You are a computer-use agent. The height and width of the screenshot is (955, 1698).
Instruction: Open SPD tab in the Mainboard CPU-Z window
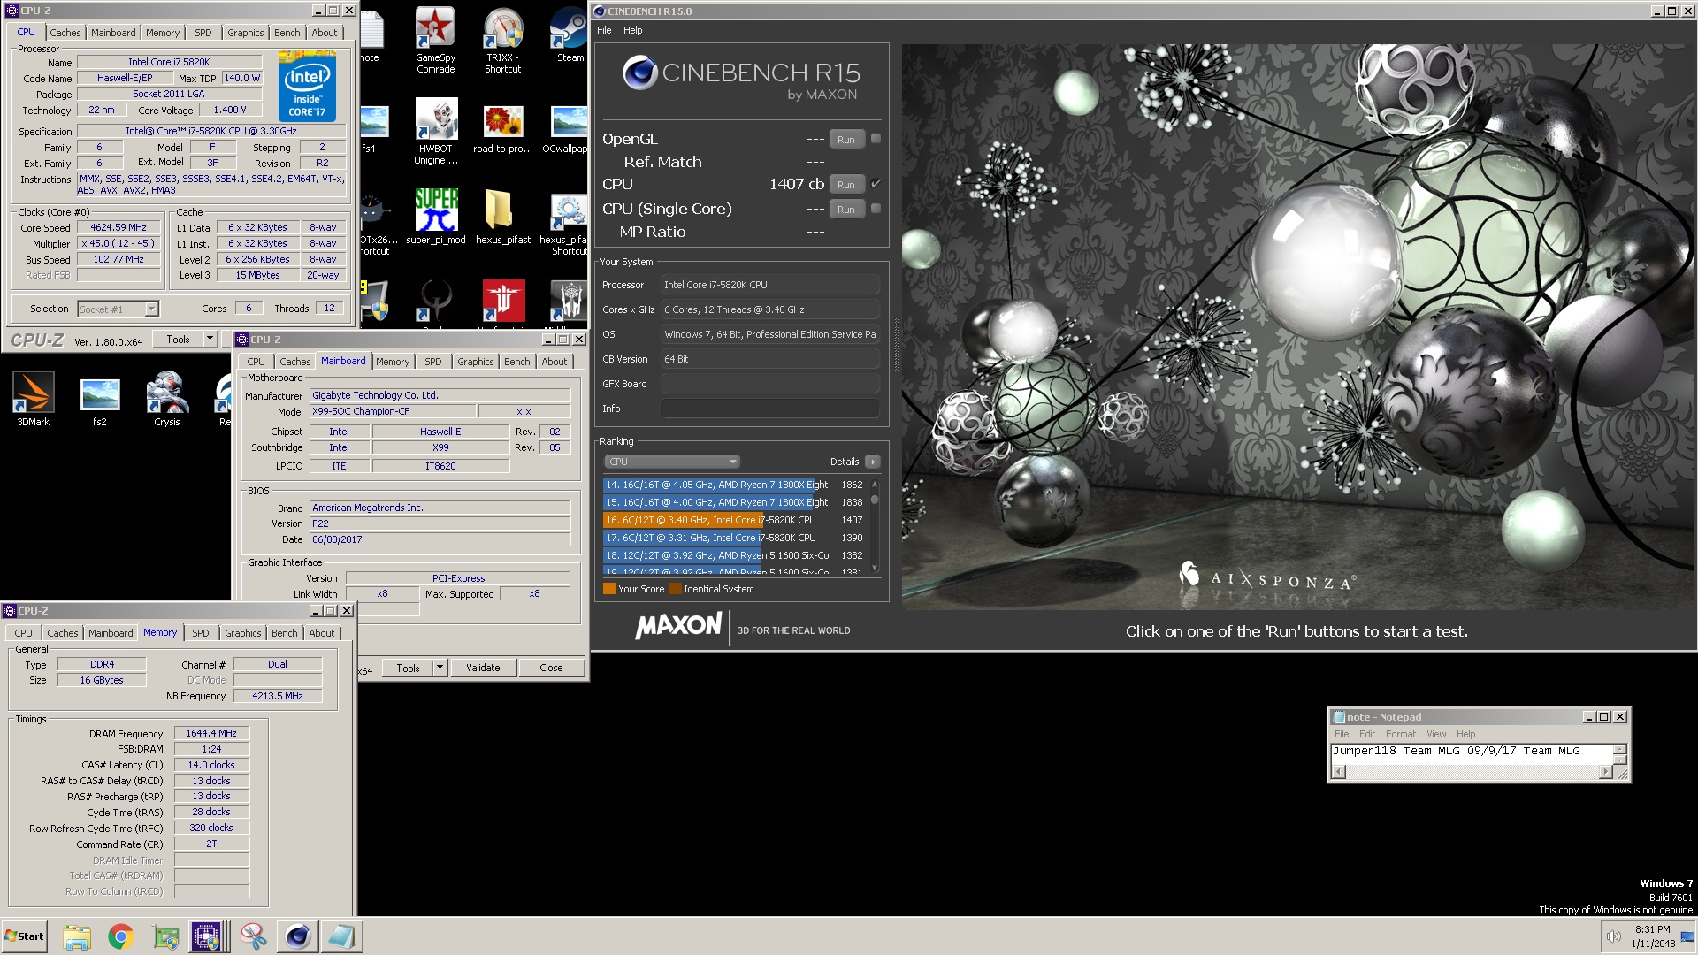point(432,362)
